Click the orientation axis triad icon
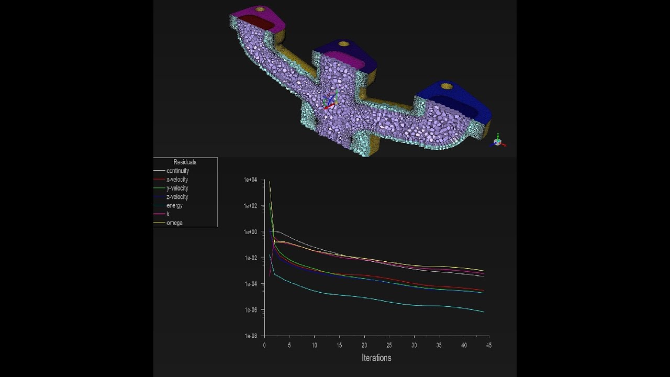This screenshot has height=377, width=670. (x=498, y=140)
